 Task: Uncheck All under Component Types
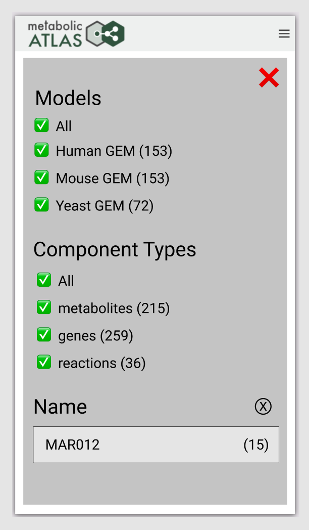click(43, 280)
